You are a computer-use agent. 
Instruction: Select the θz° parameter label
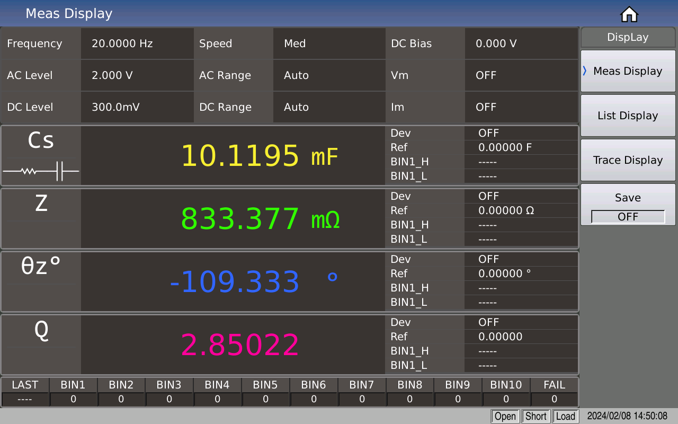[x=41, y=267]
